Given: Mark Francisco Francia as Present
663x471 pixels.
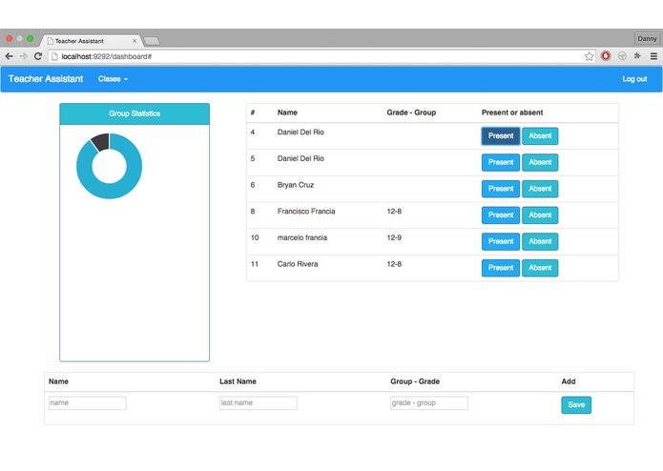Looking at the screenshot, I should tap(501, 215).
